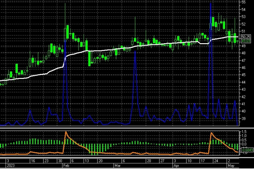Click the 55 label on the price axis

pyautogui.click(x=244, y=2)
